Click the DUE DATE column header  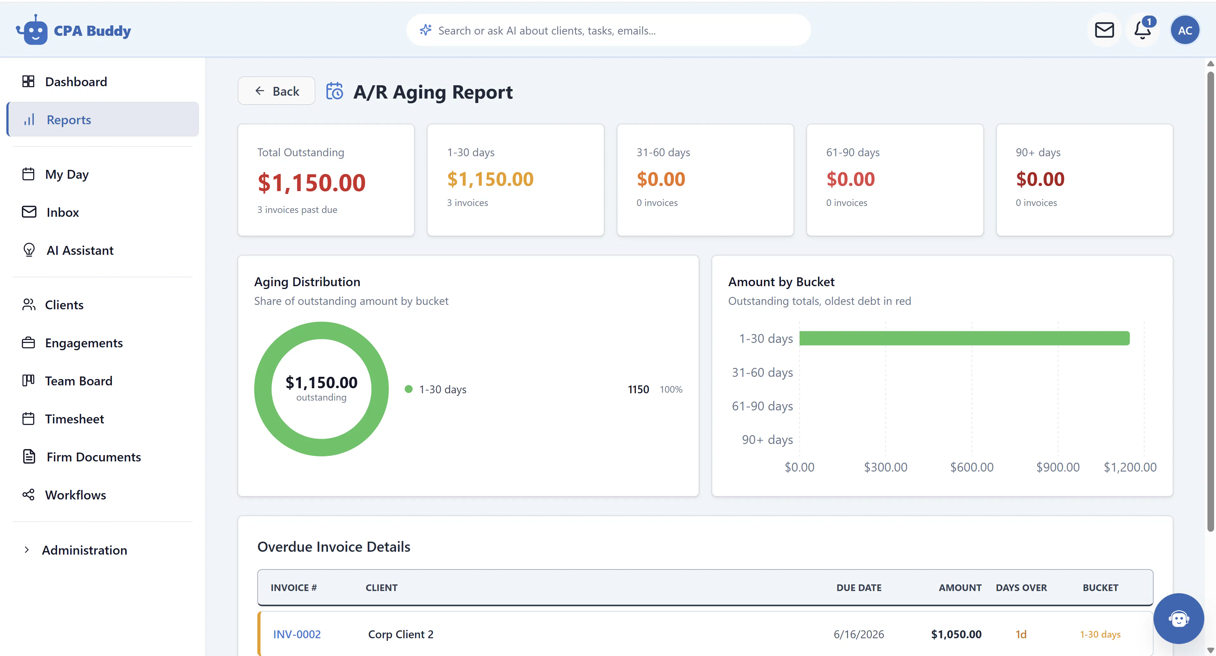pos(859,588)
